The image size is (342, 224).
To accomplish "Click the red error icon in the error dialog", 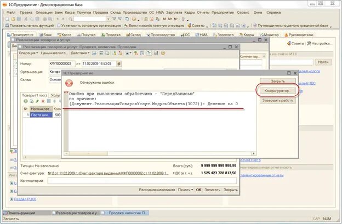I will point(69,83).
